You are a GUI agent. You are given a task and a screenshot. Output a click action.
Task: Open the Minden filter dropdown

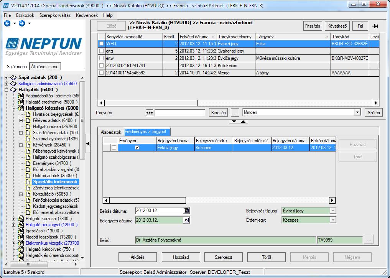[357, 112]
